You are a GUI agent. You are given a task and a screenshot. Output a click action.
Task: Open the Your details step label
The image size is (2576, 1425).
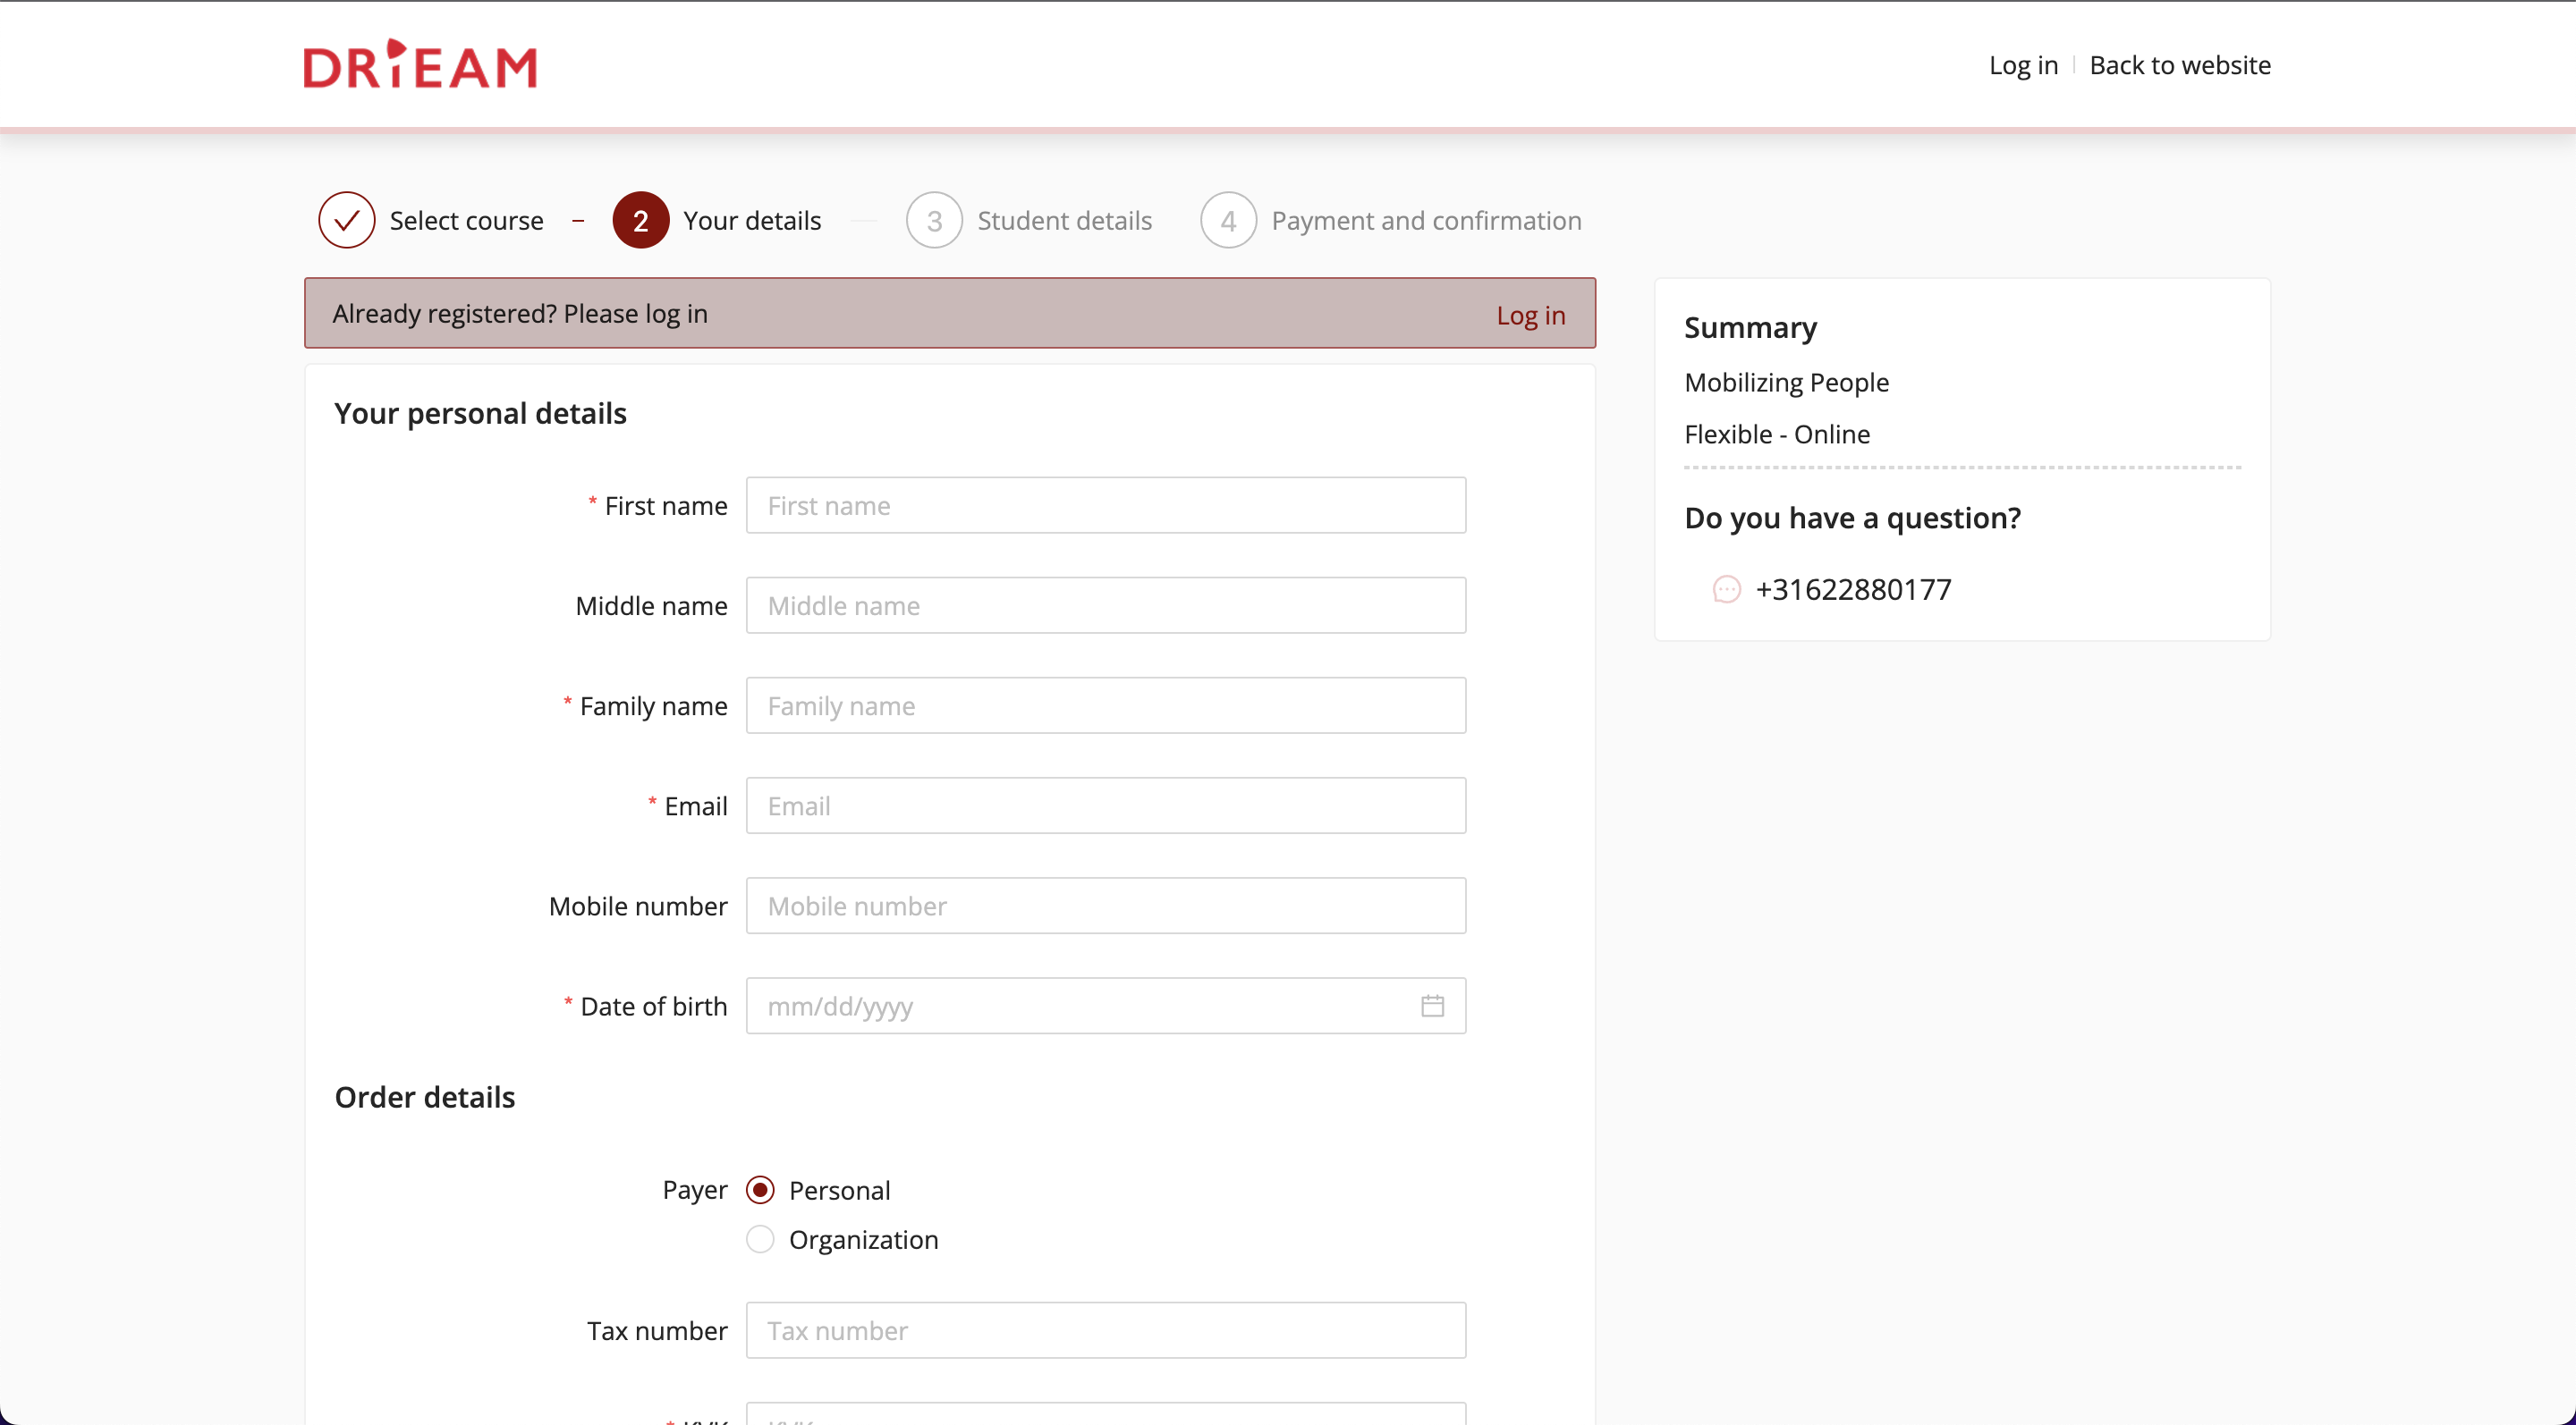752,221
